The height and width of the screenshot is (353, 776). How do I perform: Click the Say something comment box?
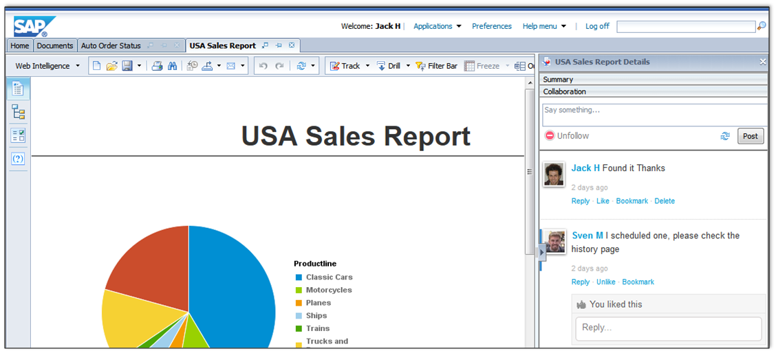pos(654,114)
